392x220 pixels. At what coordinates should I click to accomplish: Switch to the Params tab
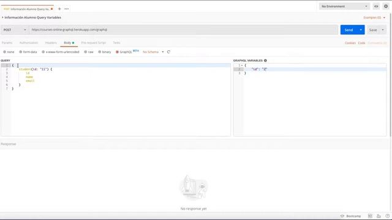7,43
